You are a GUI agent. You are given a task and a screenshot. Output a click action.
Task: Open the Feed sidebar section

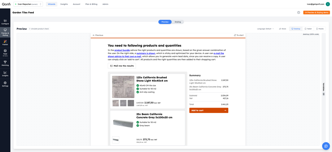pos(5,52)
